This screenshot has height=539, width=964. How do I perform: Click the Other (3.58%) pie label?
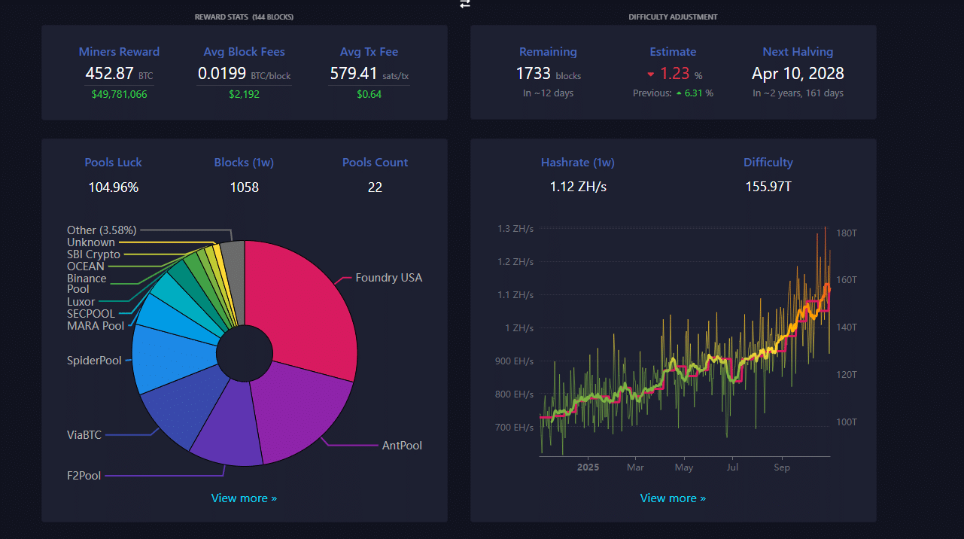coord(102,230)
